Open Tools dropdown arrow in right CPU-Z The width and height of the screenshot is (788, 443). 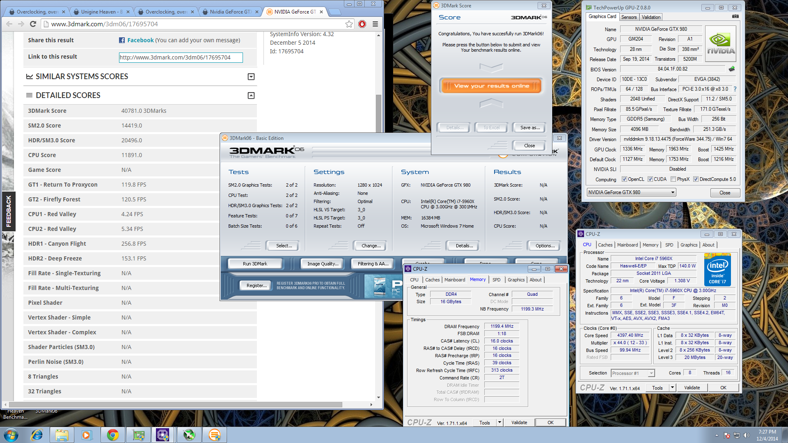coord(672,388)
